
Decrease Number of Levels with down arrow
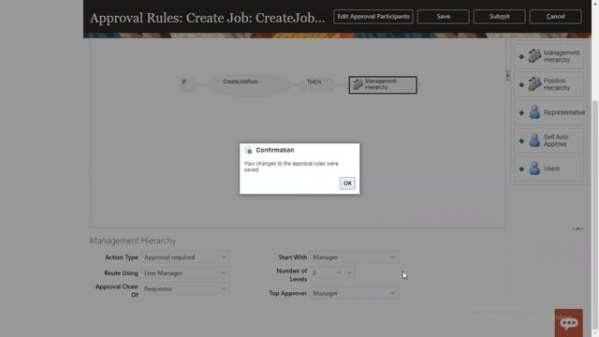click(349, 272)
